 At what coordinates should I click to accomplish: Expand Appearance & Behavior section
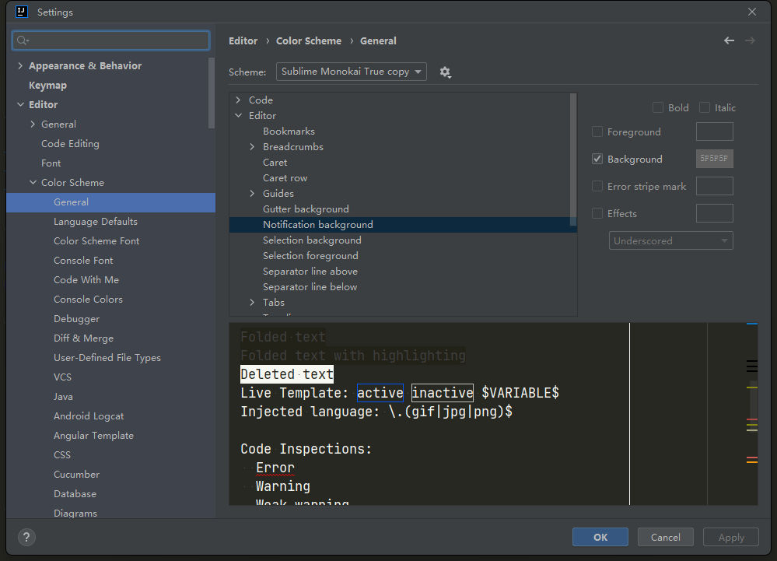[x=20, y=65]
